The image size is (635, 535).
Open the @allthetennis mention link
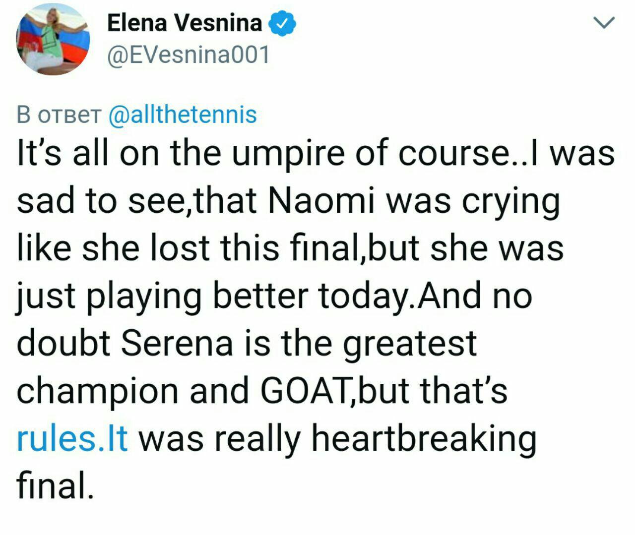pyautogui.click(x=182, y=114)
